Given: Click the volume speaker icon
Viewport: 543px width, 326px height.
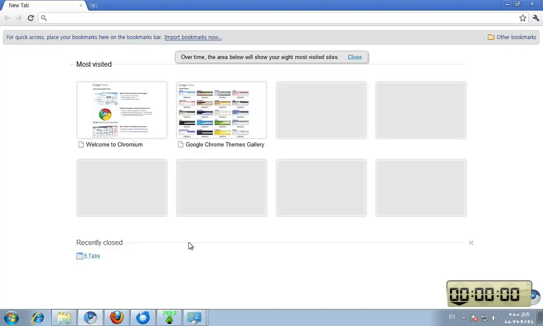Looking at the screenshot, I should coord(494,318).
